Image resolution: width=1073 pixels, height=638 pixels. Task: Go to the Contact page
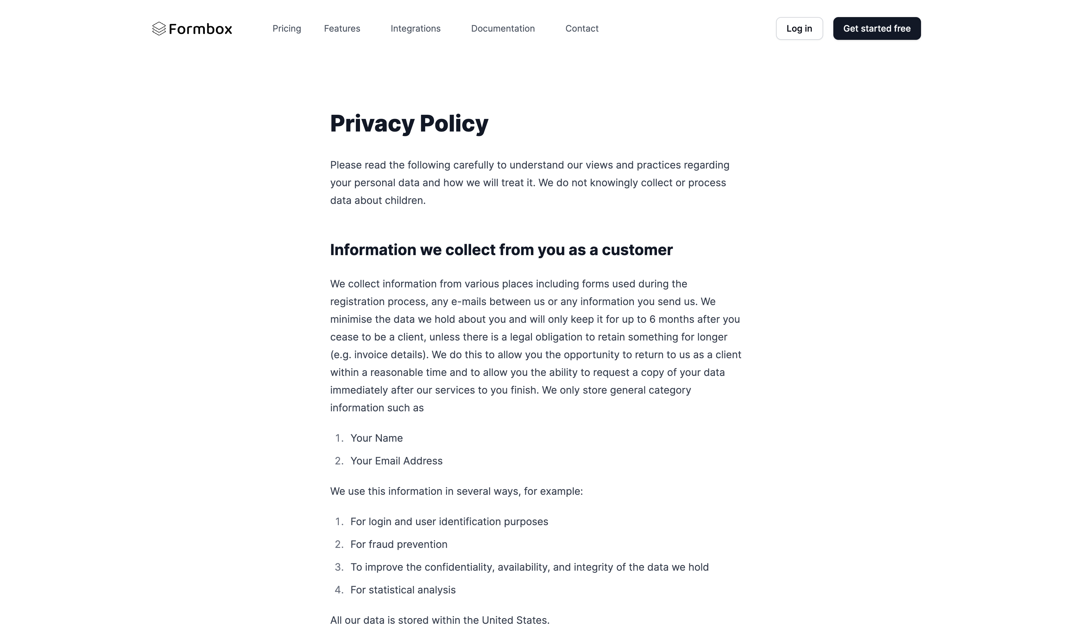582,28
